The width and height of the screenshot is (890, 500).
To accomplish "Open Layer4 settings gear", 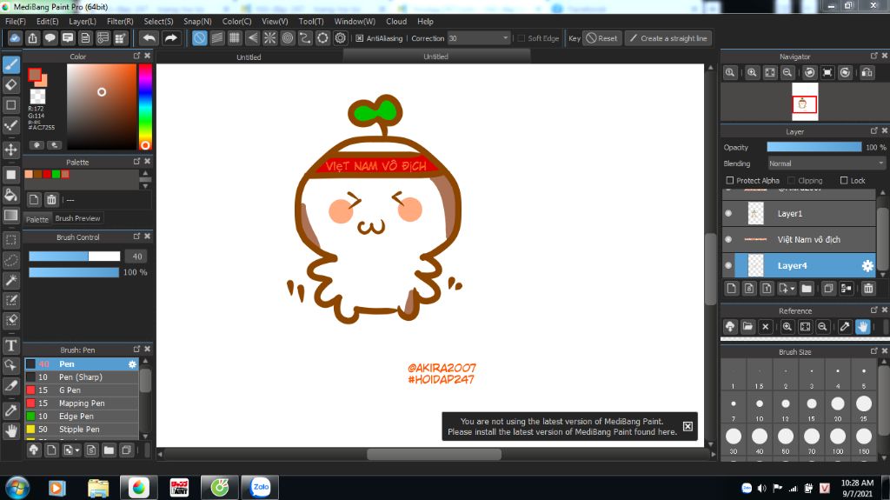I will (x=867, y=266).
